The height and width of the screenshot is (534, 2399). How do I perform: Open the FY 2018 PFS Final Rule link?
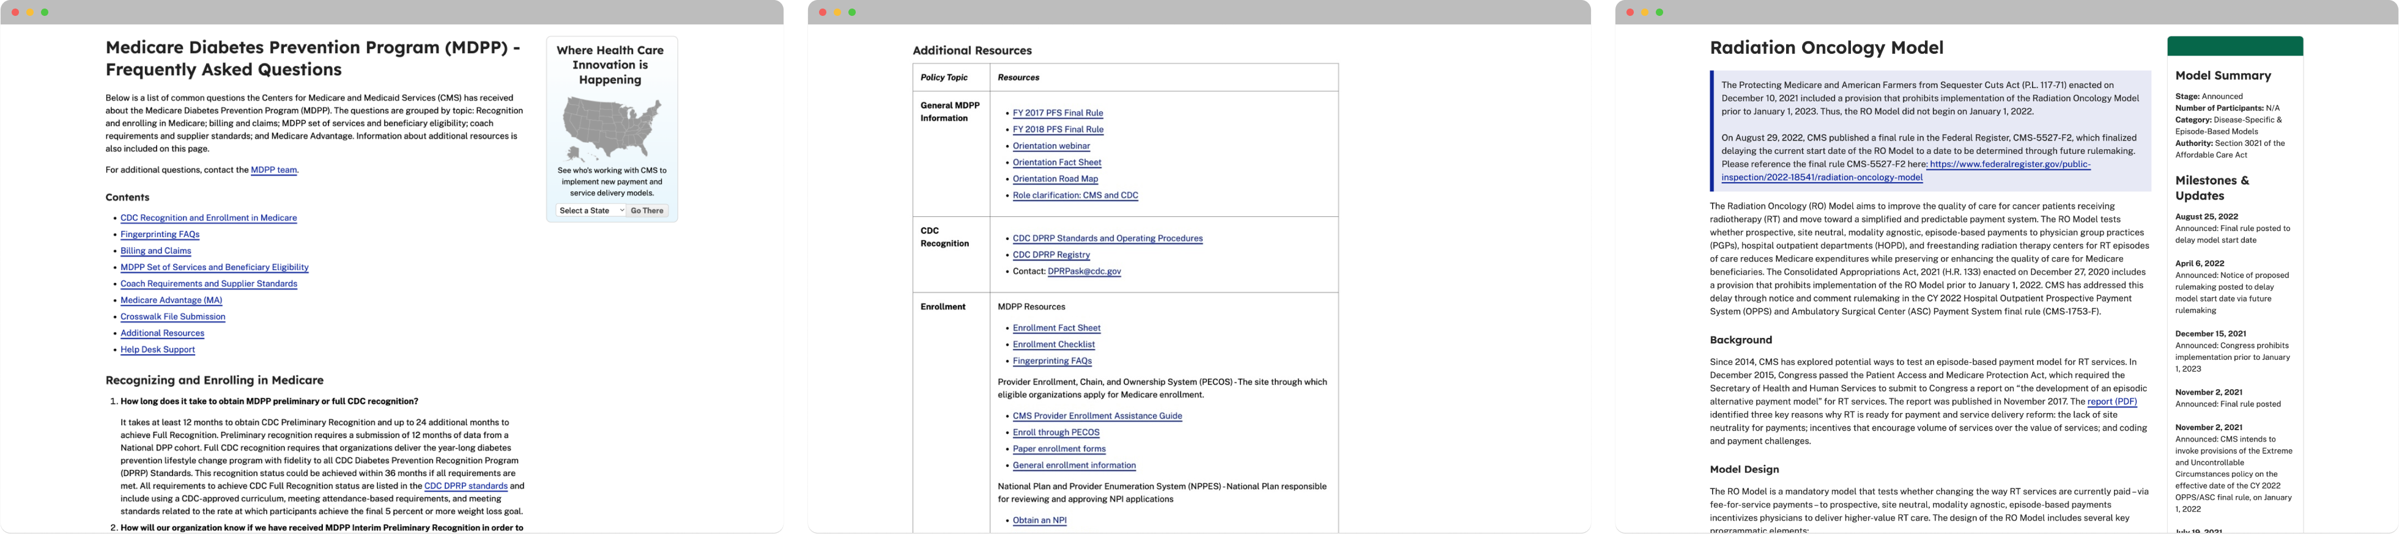[1058, 130]
